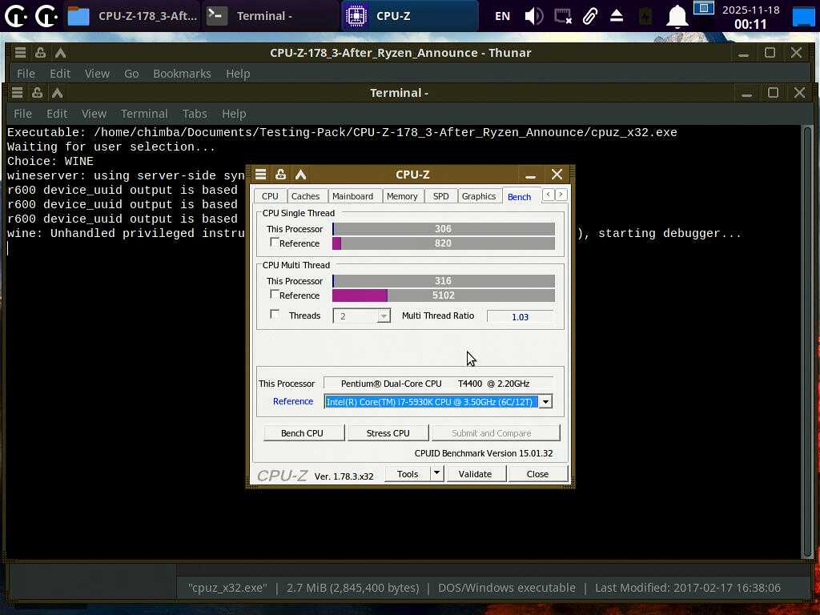Click shade-up arrow in CPU-Z title bar
Viewport: 820px width, 615px height.
tap(301, 174)
